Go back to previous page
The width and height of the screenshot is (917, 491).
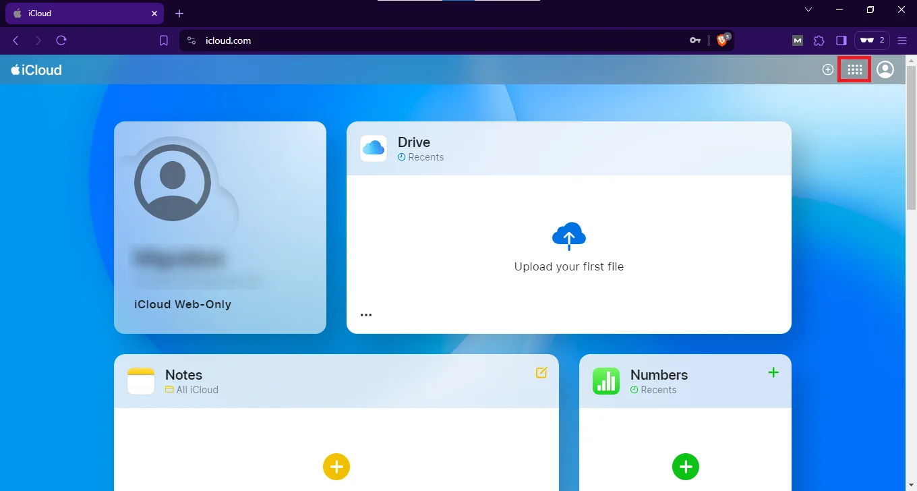[16, 40]
